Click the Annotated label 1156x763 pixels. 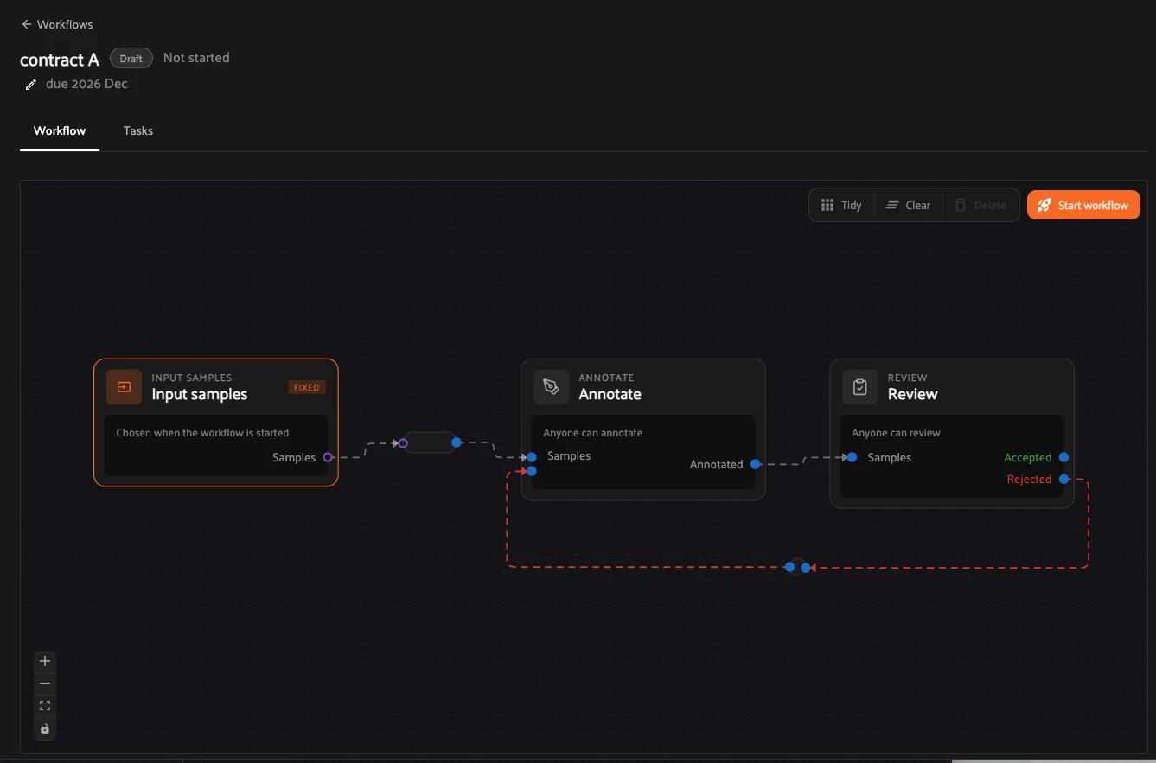click(x=716, y=464)
